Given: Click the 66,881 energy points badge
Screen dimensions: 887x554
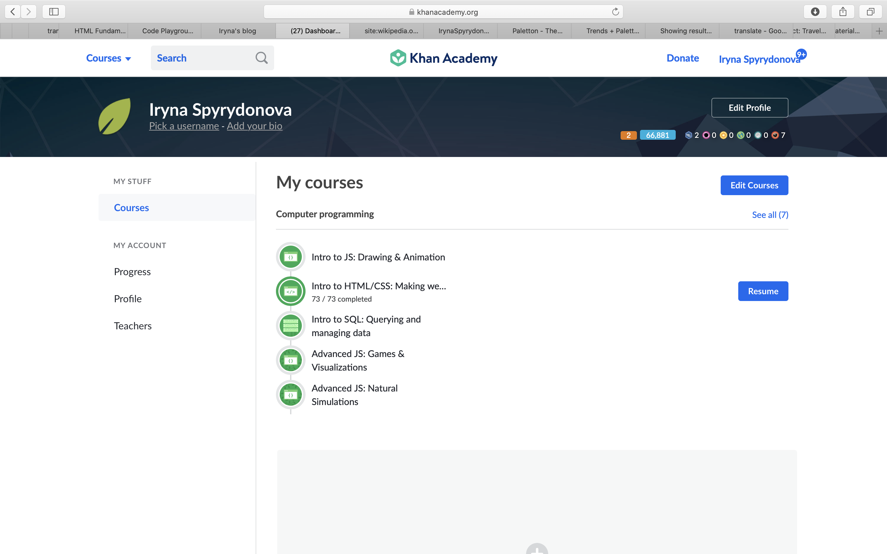Looking at the screenshot, I should pyautogui.click(x=658, y=135).
